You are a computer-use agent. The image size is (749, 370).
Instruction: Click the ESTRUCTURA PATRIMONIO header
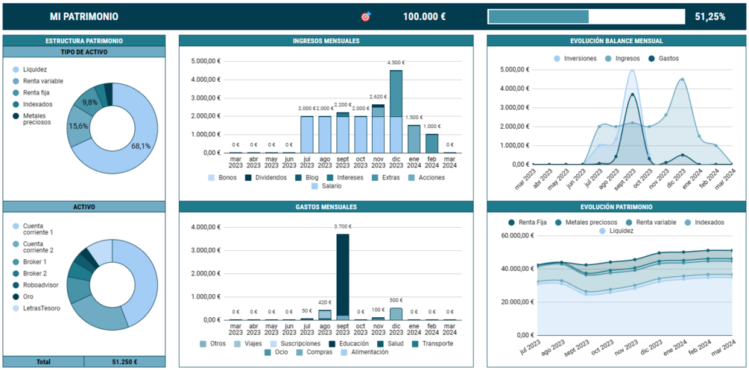coord(84,41)
